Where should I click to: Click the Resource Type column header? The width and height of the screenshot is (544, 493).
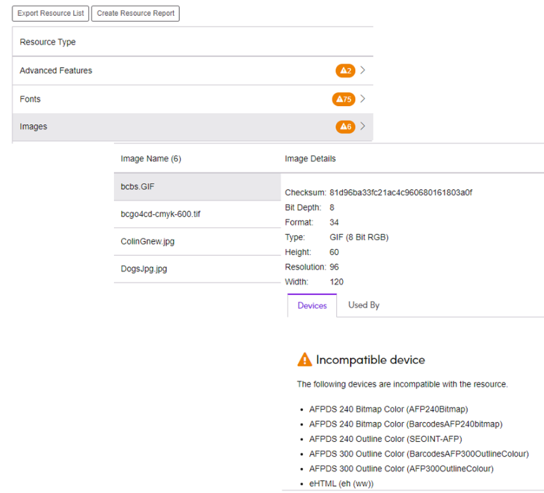click(x=47, y=42)
